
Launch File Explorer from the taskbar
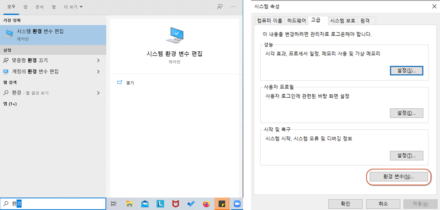(129, 204)
